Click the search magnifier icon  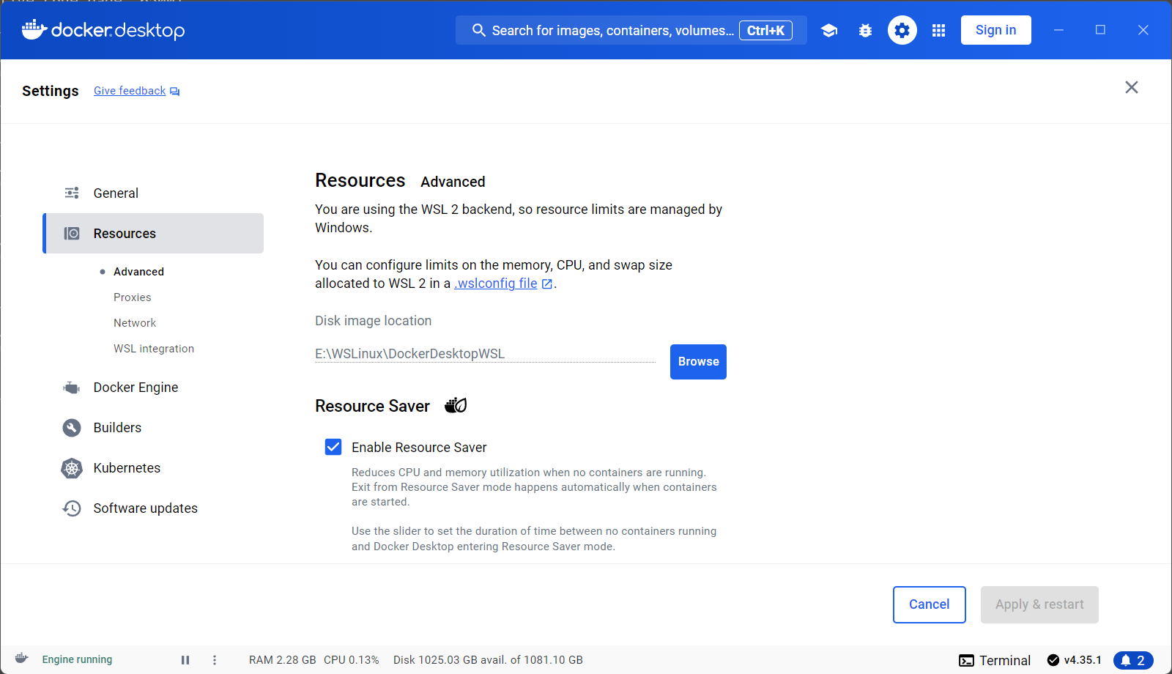[478, 30]
